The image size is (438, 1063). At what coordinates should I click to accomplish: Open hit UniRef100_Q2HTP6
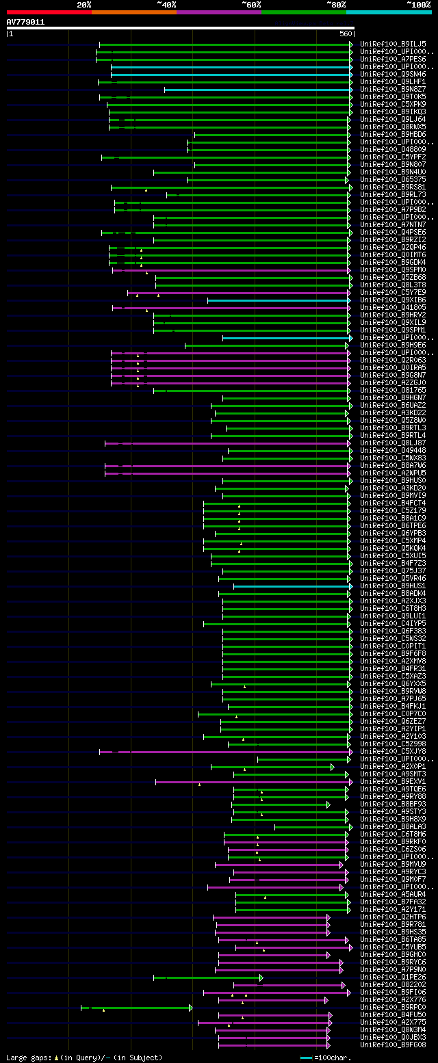393,917
